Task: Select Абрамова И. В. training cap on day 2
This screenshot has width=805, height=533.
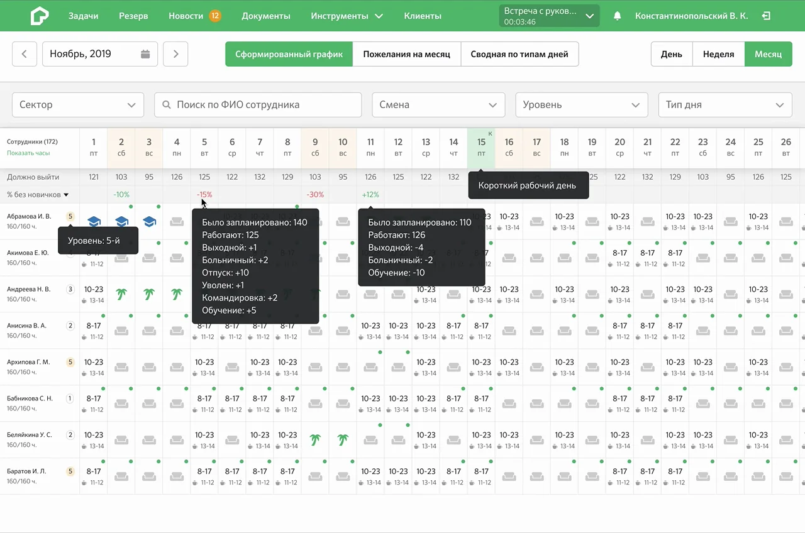Action: pos(121,221)
